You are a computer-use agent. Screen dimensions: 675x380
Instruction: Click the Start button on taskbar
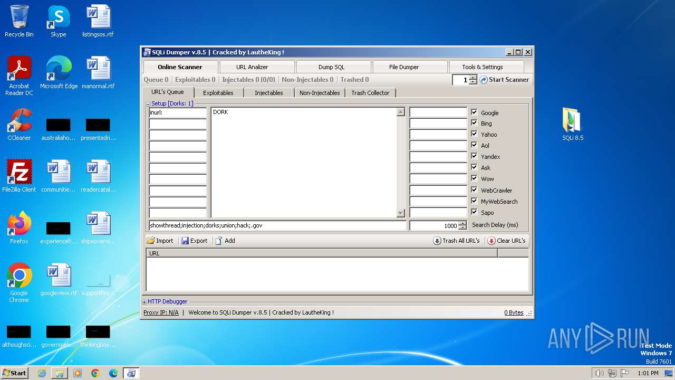coord(15,373)
